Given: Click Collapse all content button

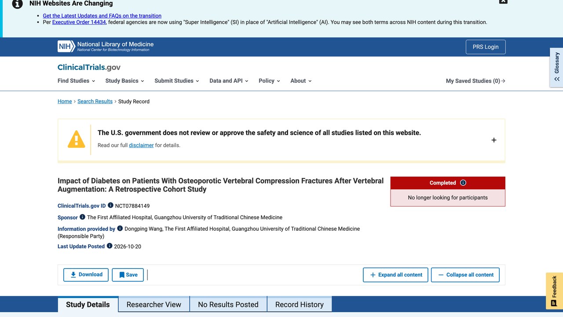Looking at the screenshot, I should click(x=465, y=275).
